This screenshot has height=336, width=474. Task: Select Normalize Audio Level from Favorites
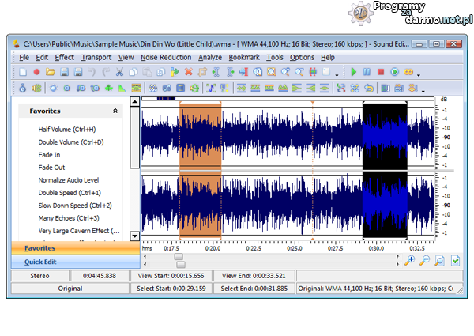(69, 180)
